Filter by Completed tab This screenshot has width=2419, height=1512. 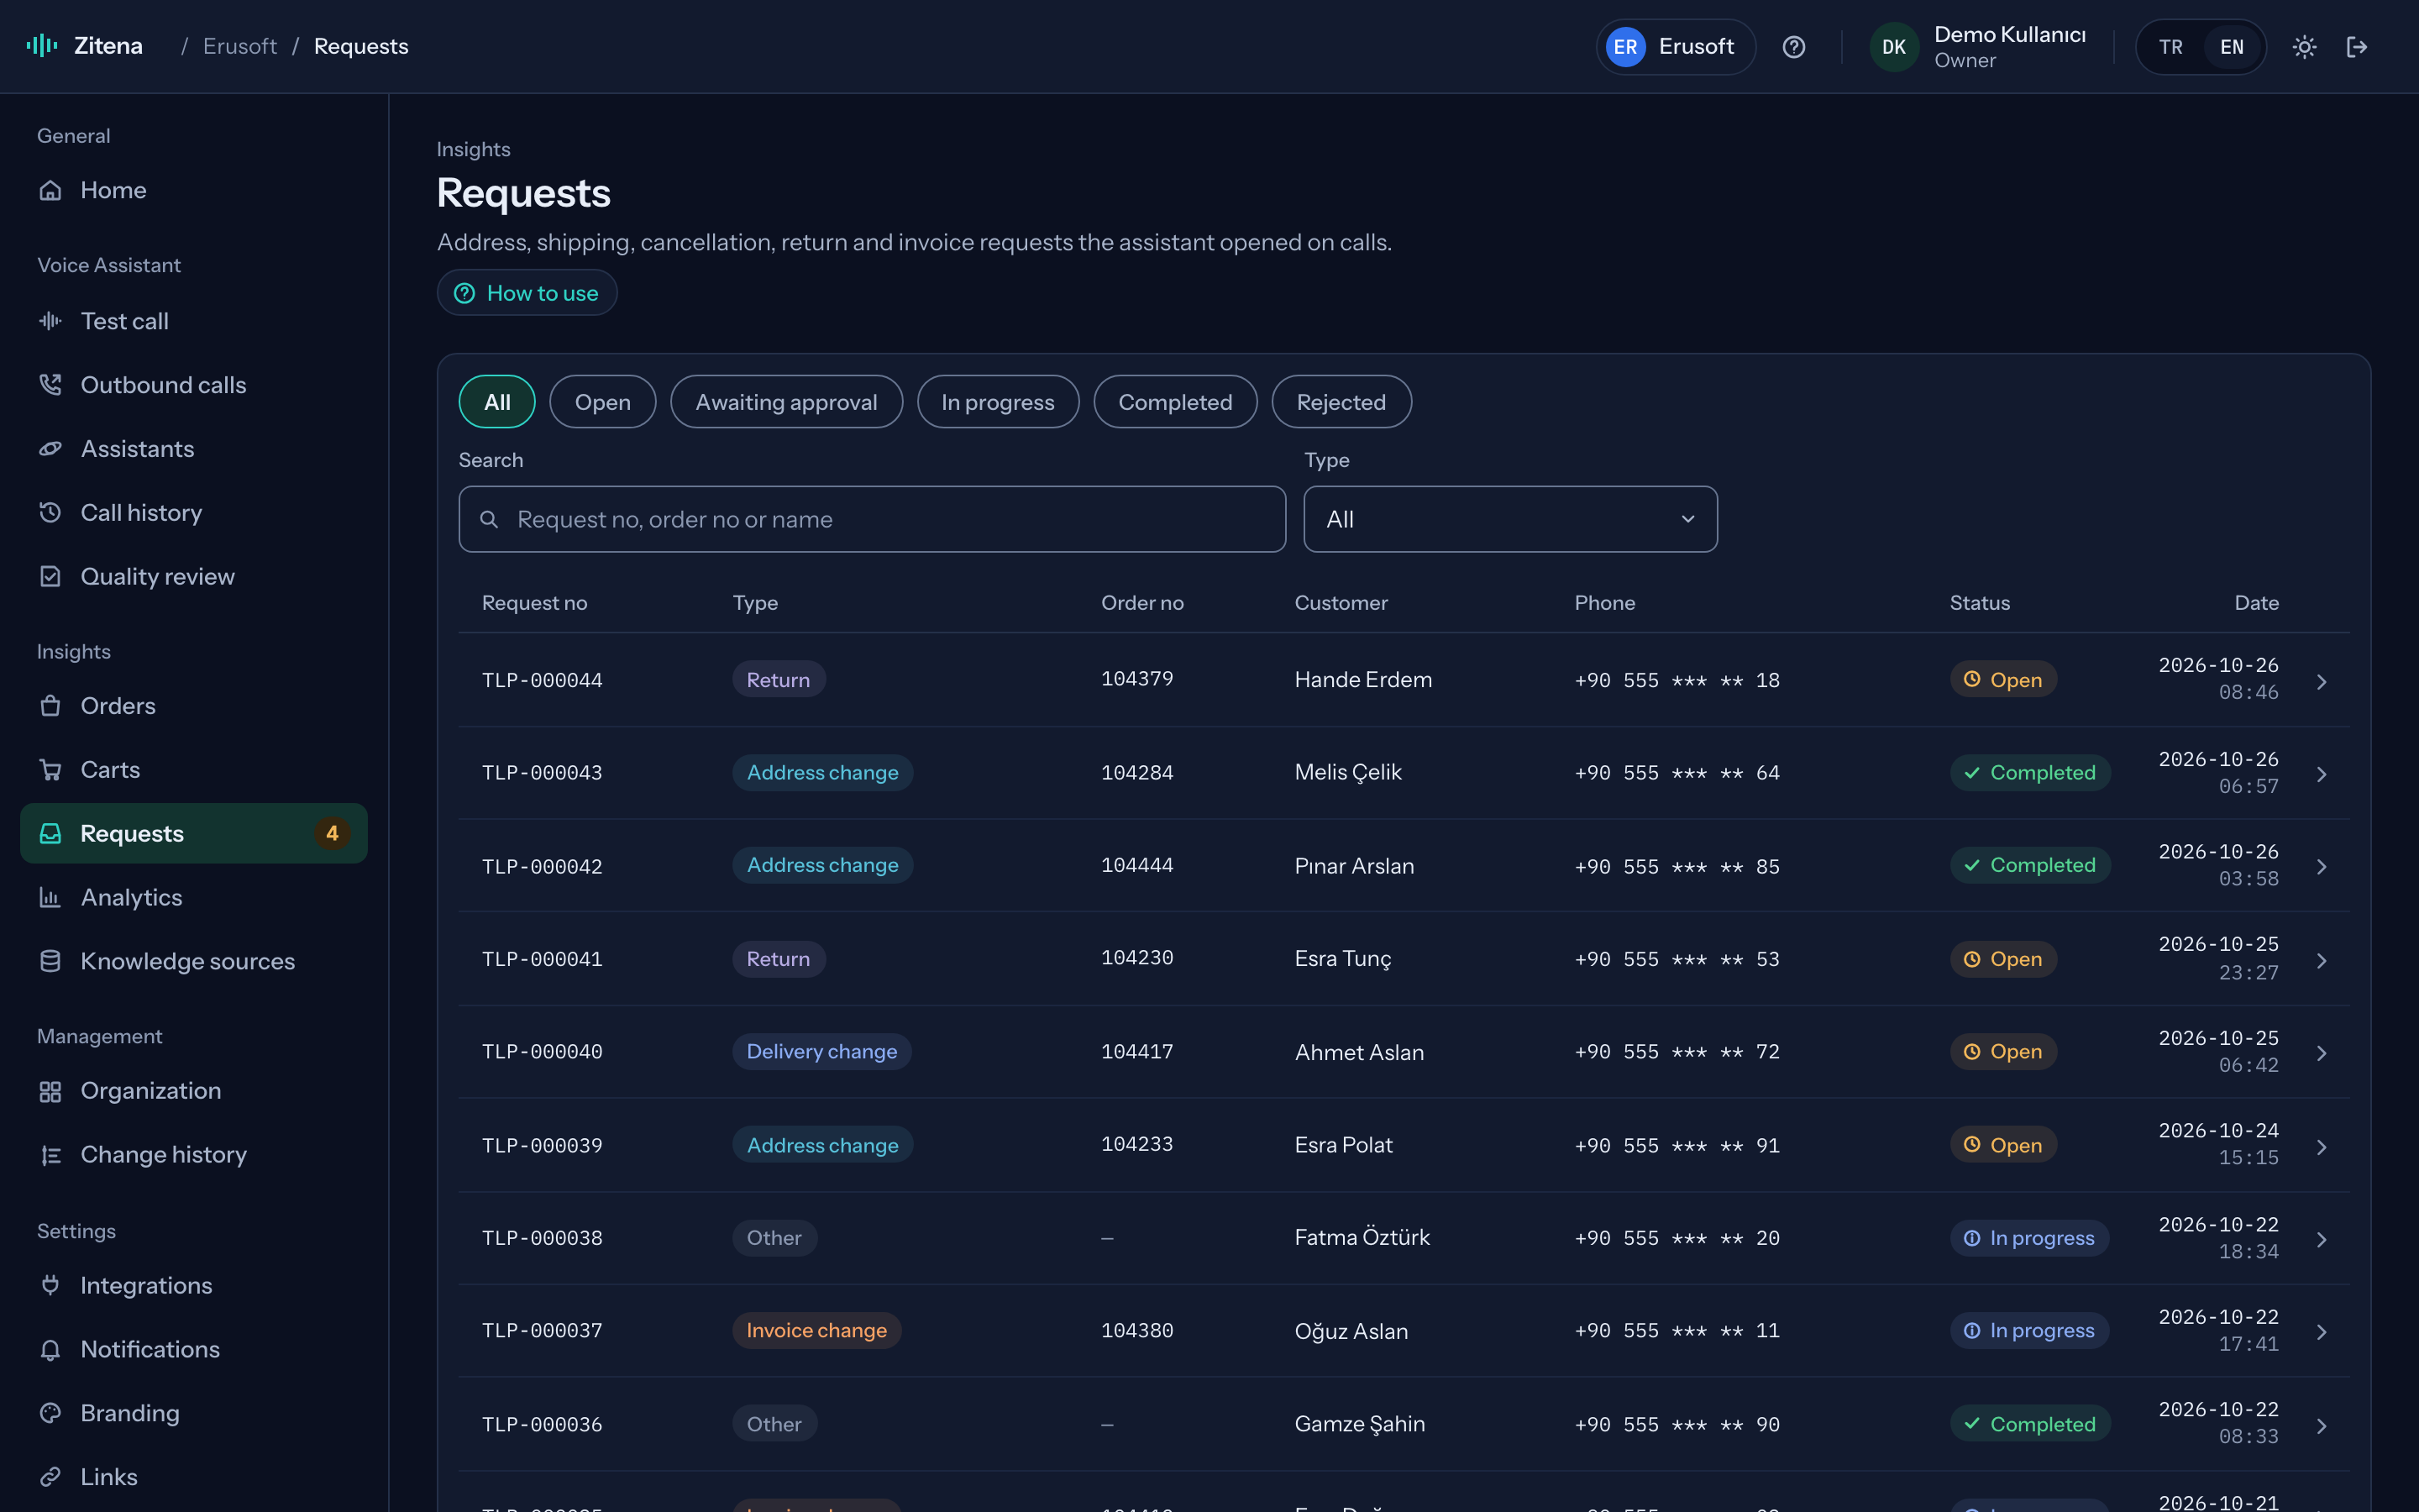1176,402
